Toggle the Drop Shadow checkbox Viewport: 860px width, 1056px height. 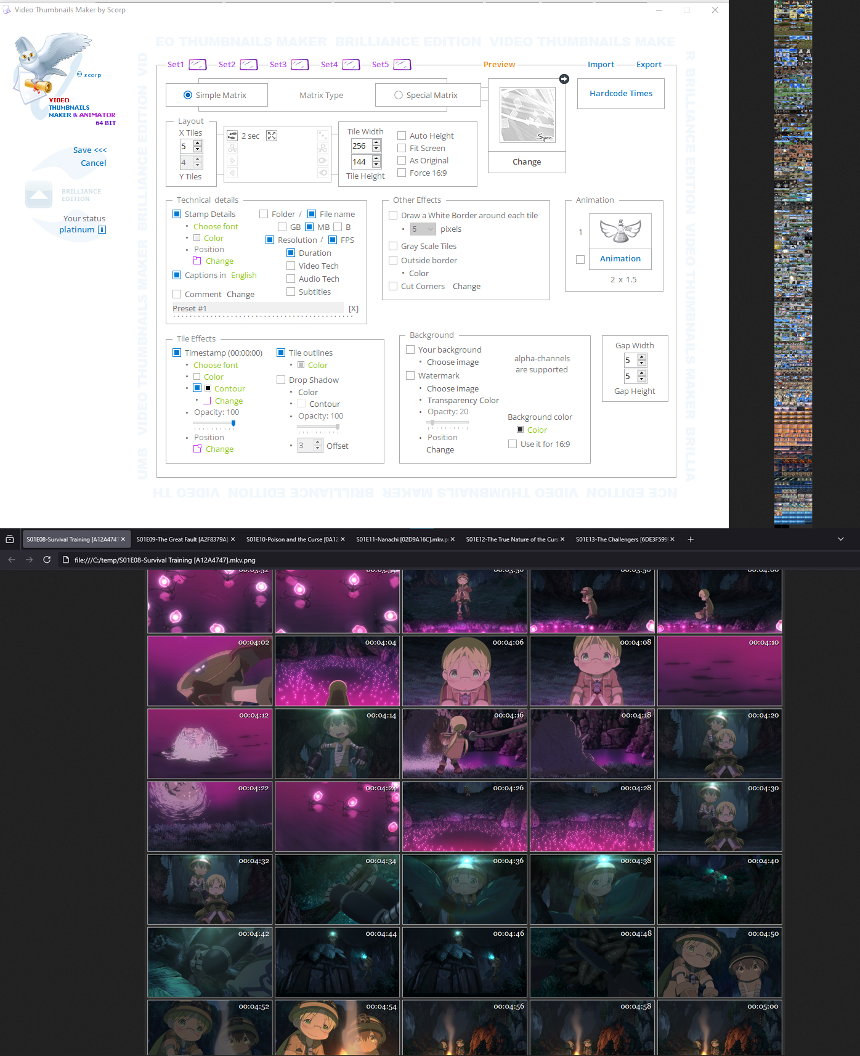(281, 380)
